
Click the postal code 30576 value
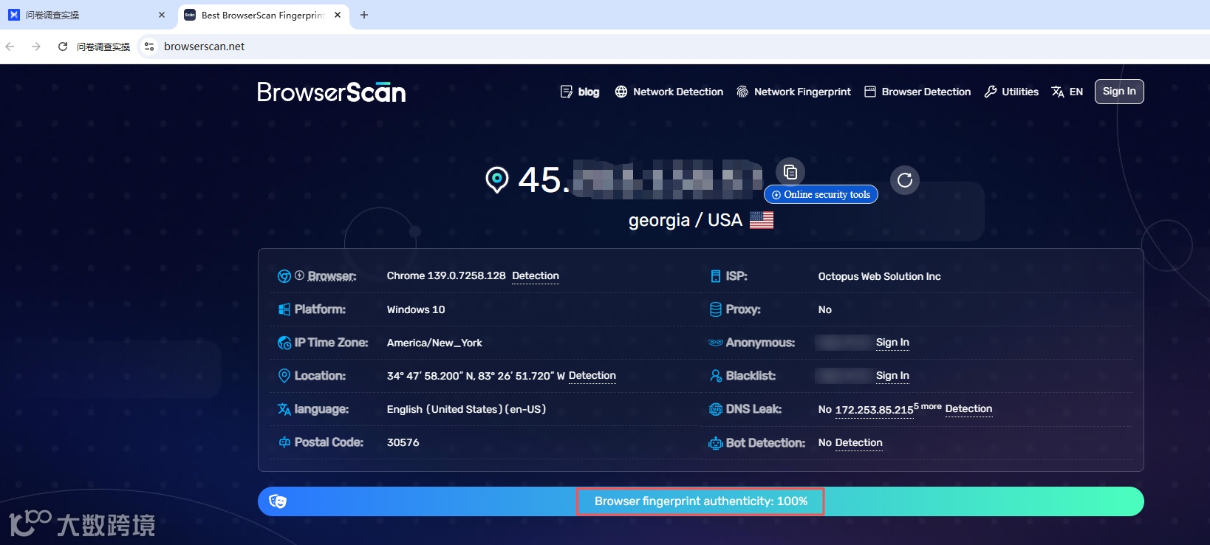pyautogui.click(x=403, y=442)
